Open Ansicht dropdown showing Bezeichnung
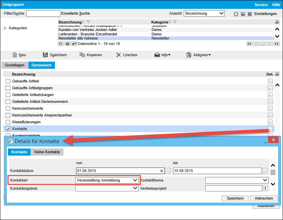Viewport: 283px width, 220px height. (x=204, y=14)
